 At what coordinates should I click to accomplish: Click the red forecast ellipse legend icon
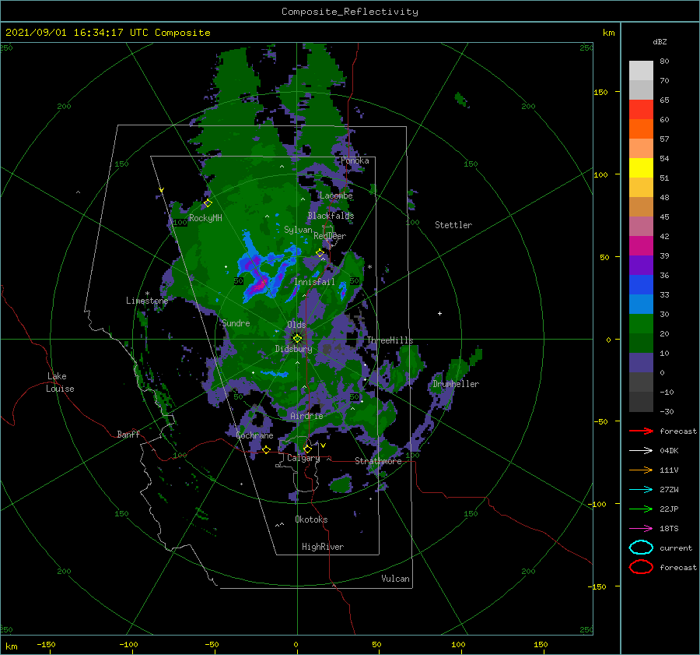(641, 566)
